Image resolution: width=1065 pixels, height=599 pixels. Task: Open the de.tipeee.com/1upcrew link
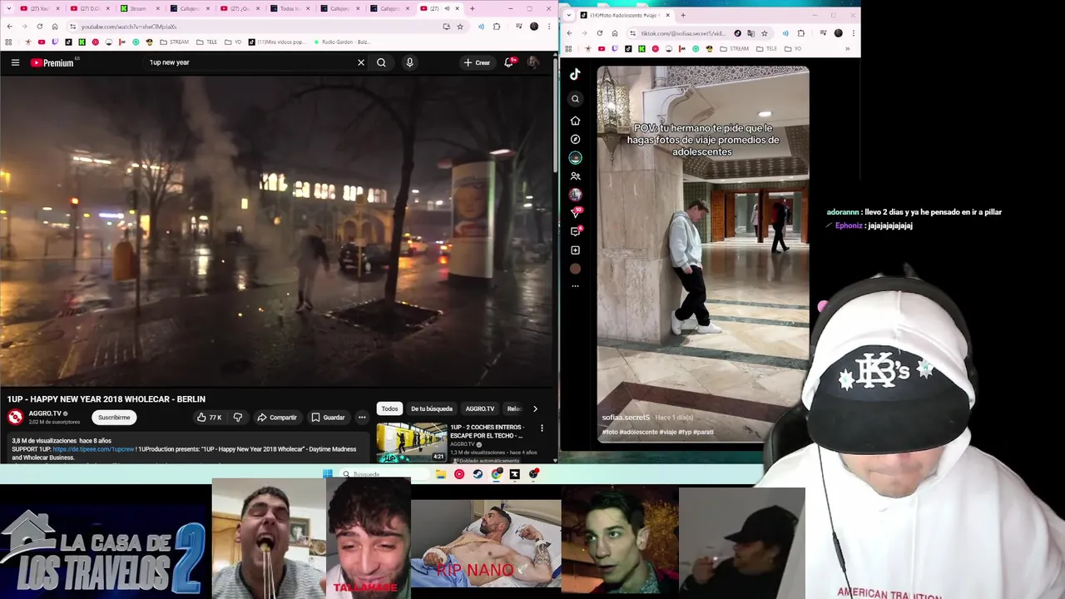pos(93,449)
